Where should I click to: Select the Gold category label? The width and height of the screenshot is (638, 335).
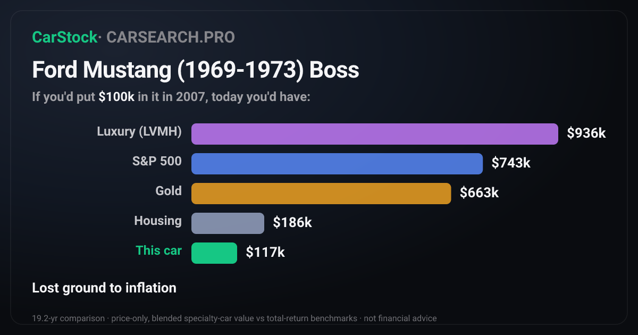pyautogui.click(x=169, y=191)
